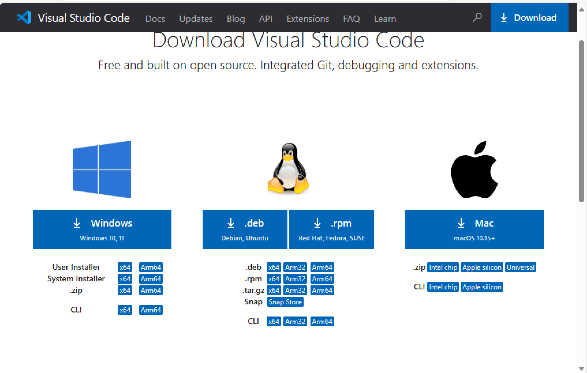
Task: Choose Linux .deb x64 package
Action: pos(274,267)
